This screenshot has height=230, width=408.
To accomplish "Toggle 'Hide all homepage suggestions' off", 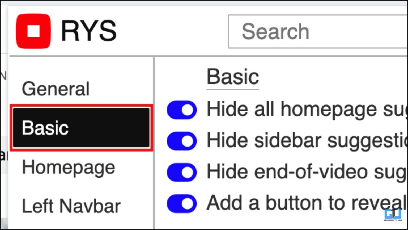I will [181, 110].
